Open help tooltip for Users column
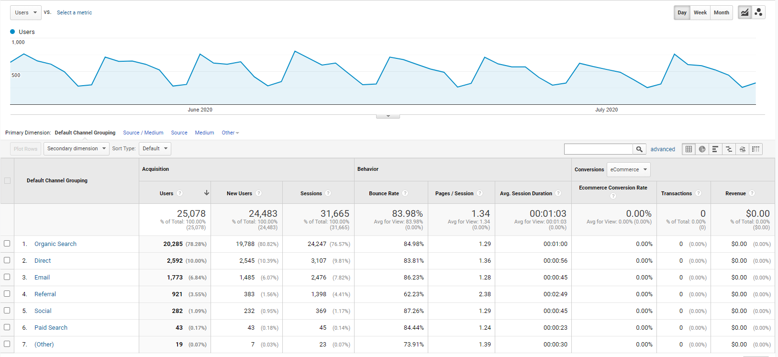The width and height of the screenshot is (778, 357). pyautogui.click(x=180, y=193)
